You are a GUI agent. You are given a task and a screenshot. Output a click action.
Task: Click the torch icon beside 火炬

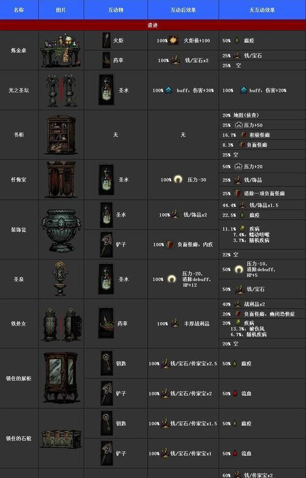[106, 40]
